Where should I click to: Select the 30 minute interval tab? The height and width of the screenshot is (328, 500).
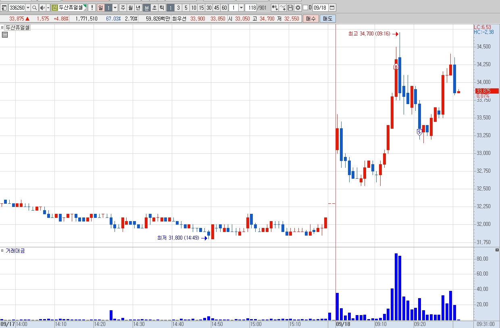209,8
